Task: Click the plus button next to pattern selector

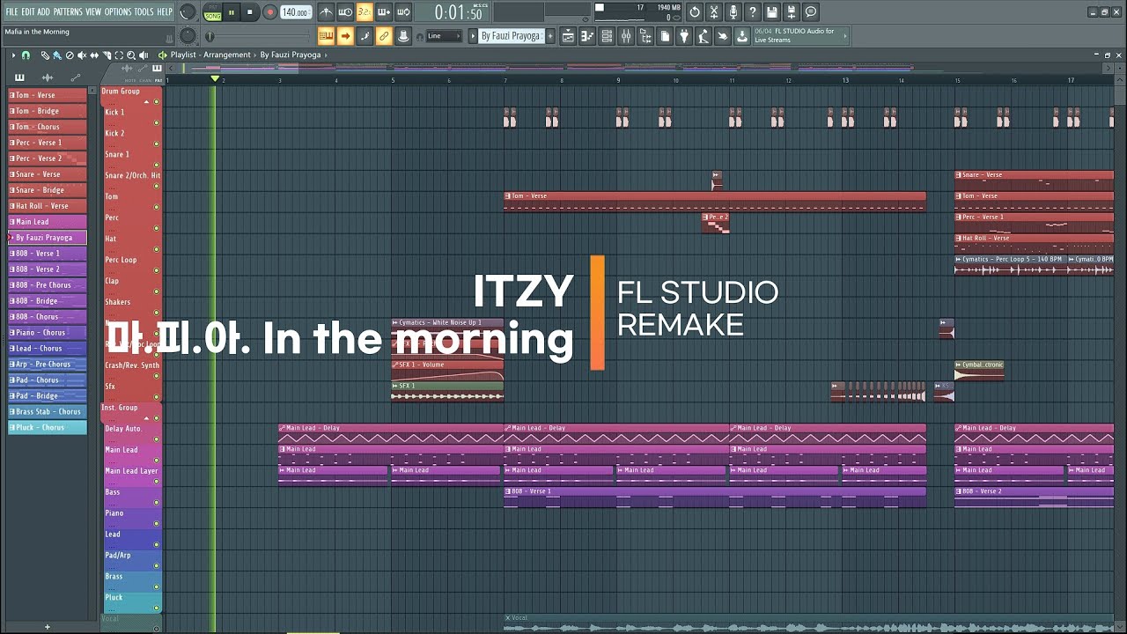Action: click(x=550, y=36)
